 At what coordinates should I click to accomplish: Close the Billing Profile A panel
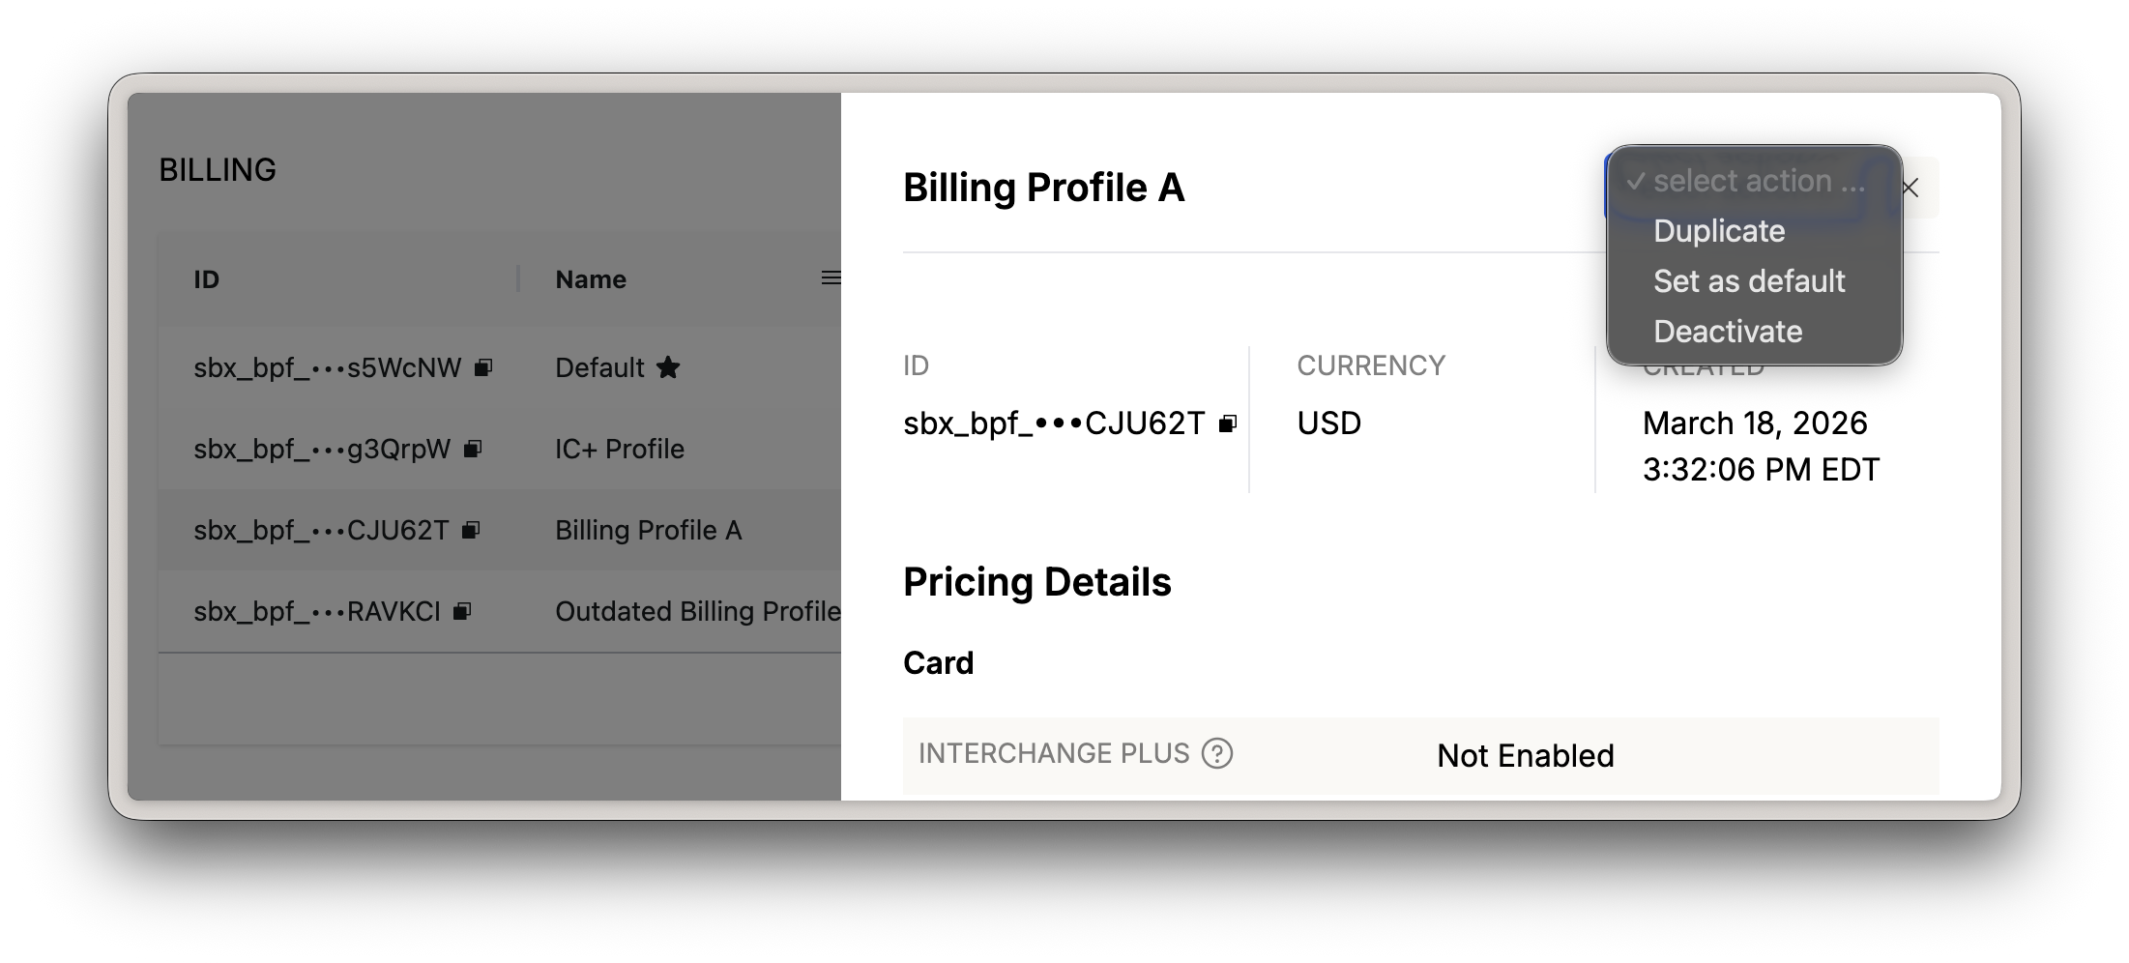click(x=1910, y=189)
